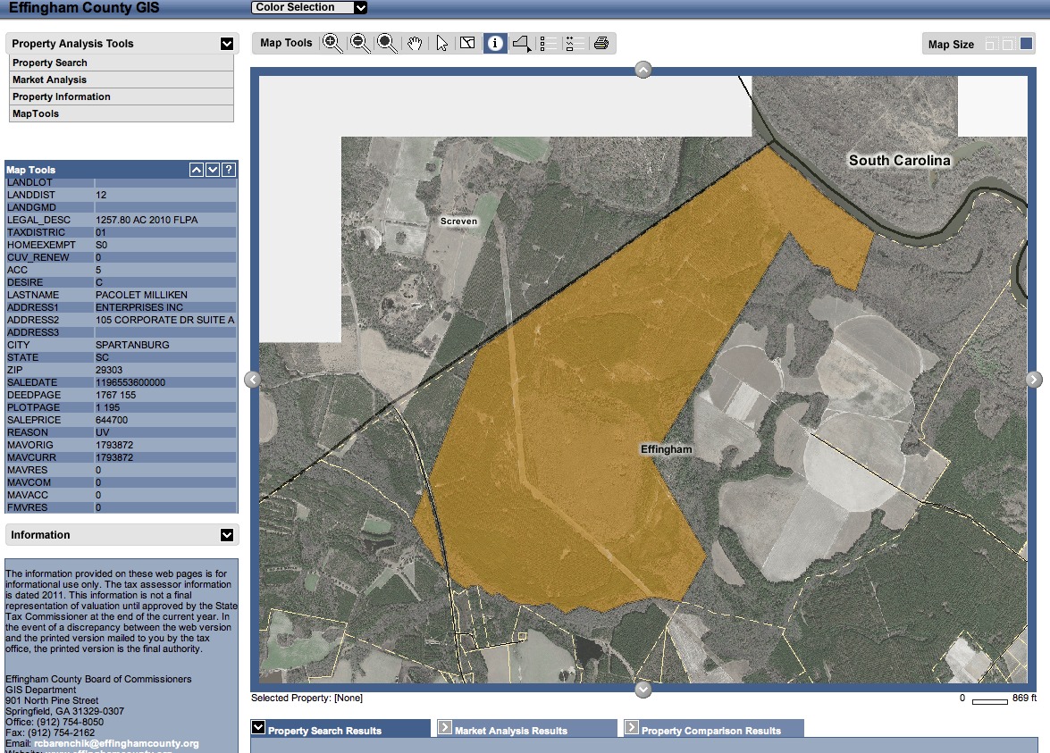1050x753 pixels.
Task: Switch to Property Search Results tab
Action: pyautogui.click(x=340, y=729)
